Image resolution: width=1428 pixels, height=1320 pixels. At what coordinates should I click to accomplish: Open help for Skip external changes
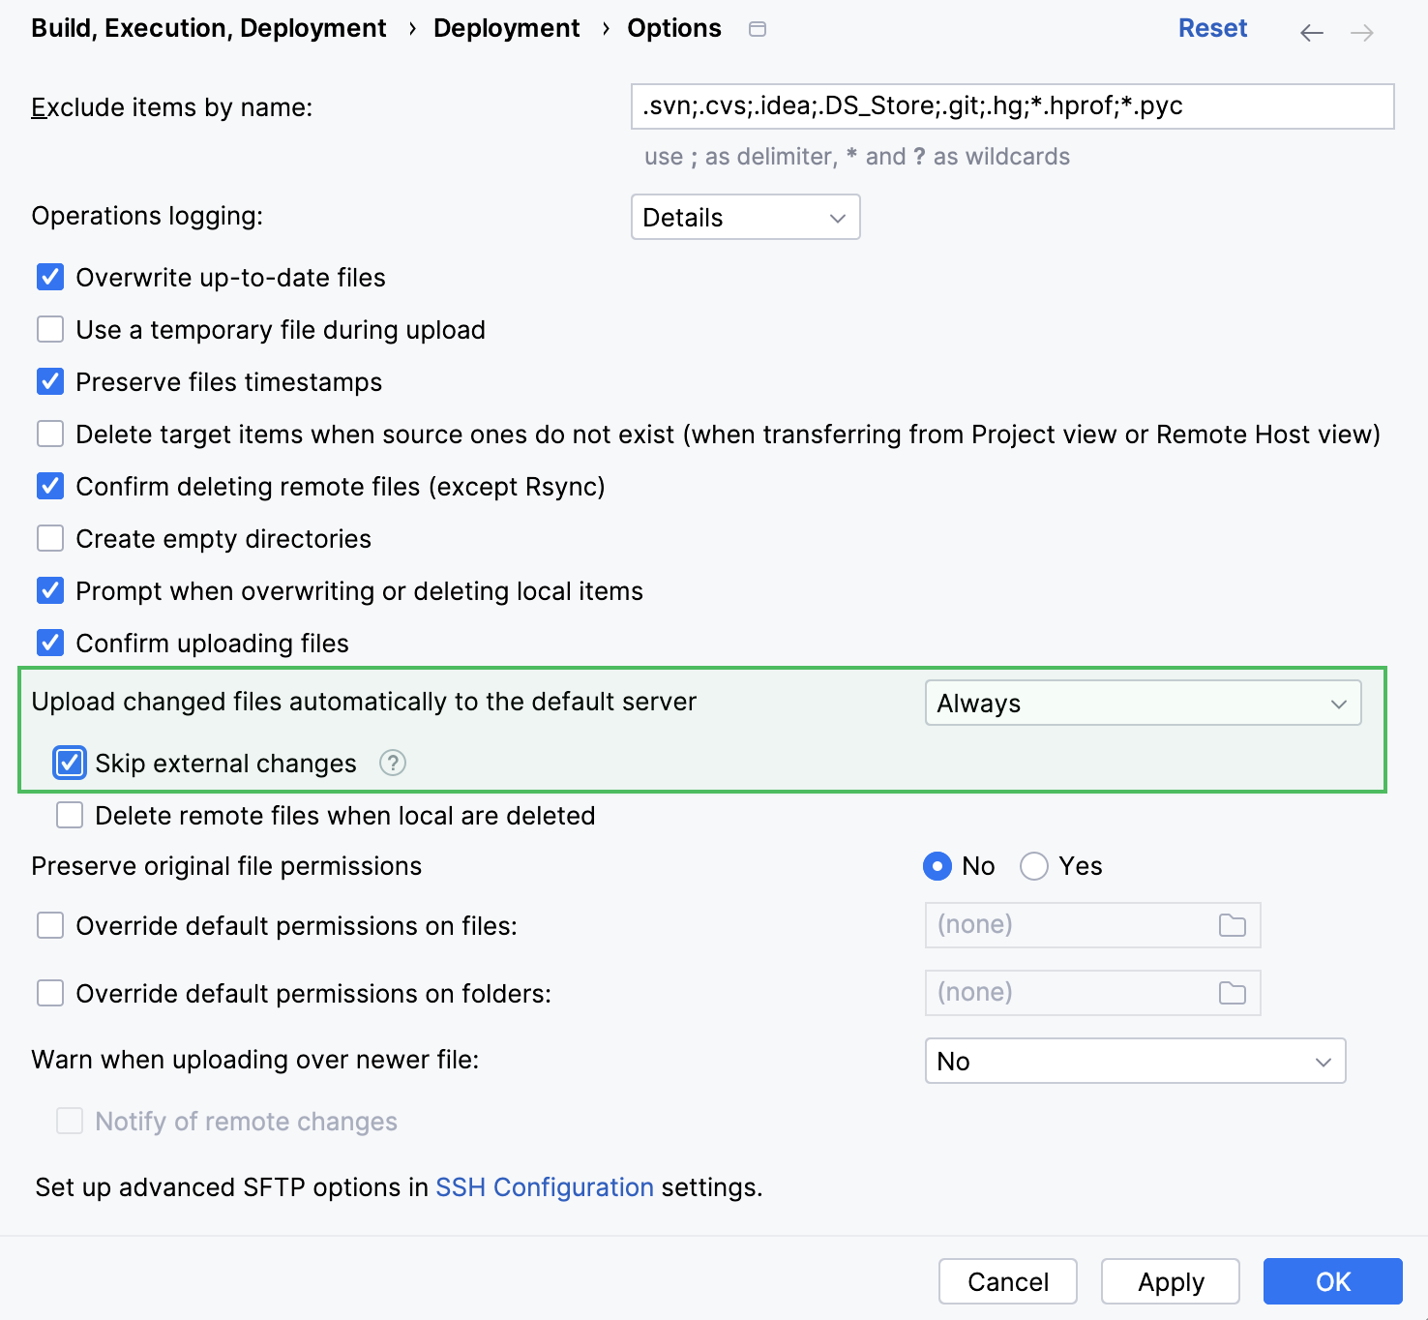(x=392, y=764)
